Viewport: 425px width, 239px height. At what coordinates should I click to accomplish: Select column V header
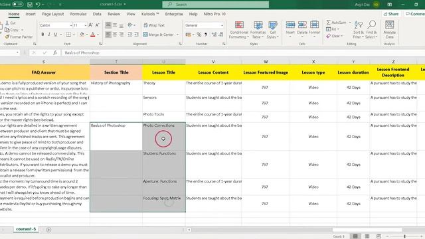point(213,62)
